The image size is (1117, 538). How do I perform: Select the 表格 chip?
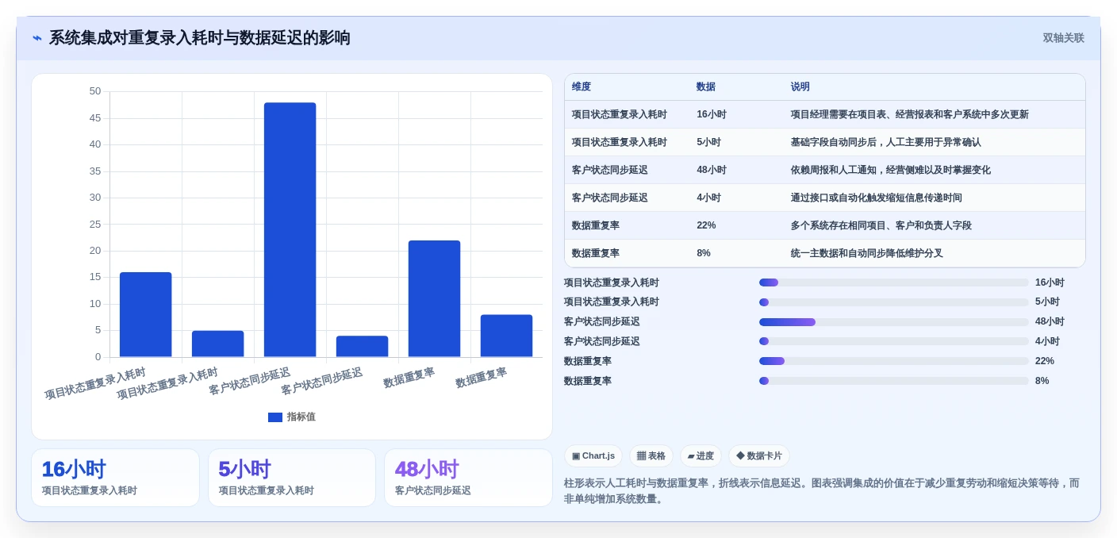[x=651, y=456]
